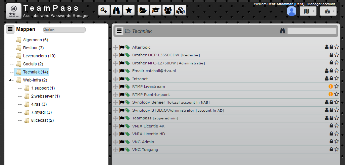345x165 pixels.
Task: Toggle favorite star for Brother MFC-L2750DW
Action: [x=337, y=62]
